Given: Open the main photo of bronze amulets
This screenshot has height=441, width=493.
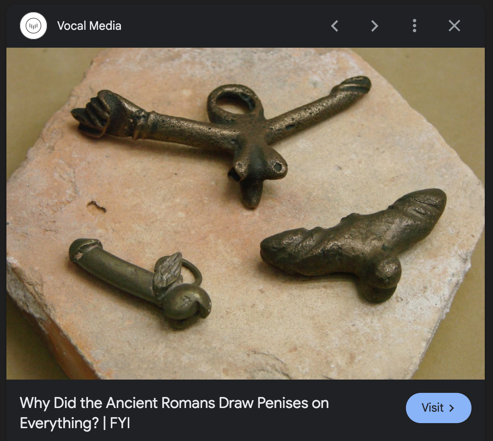Looking at the screenshot, I should coord(246,214).
